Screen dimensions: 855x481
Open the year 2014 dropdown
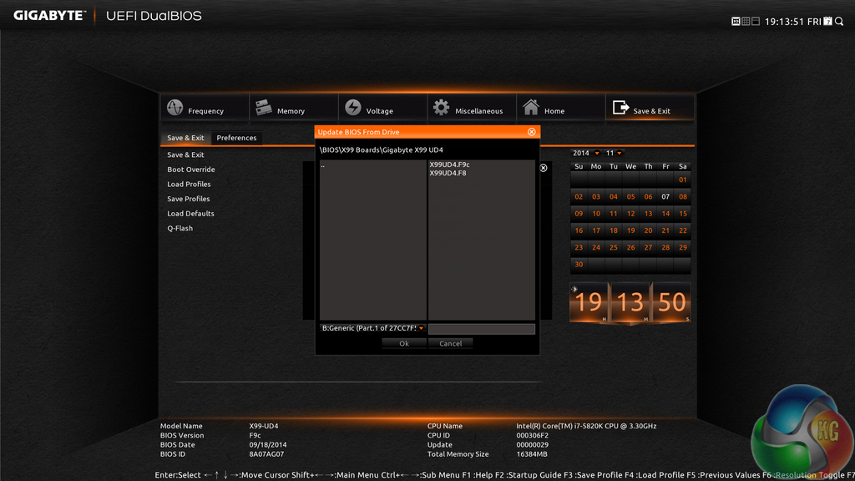(x=589, y=153)
